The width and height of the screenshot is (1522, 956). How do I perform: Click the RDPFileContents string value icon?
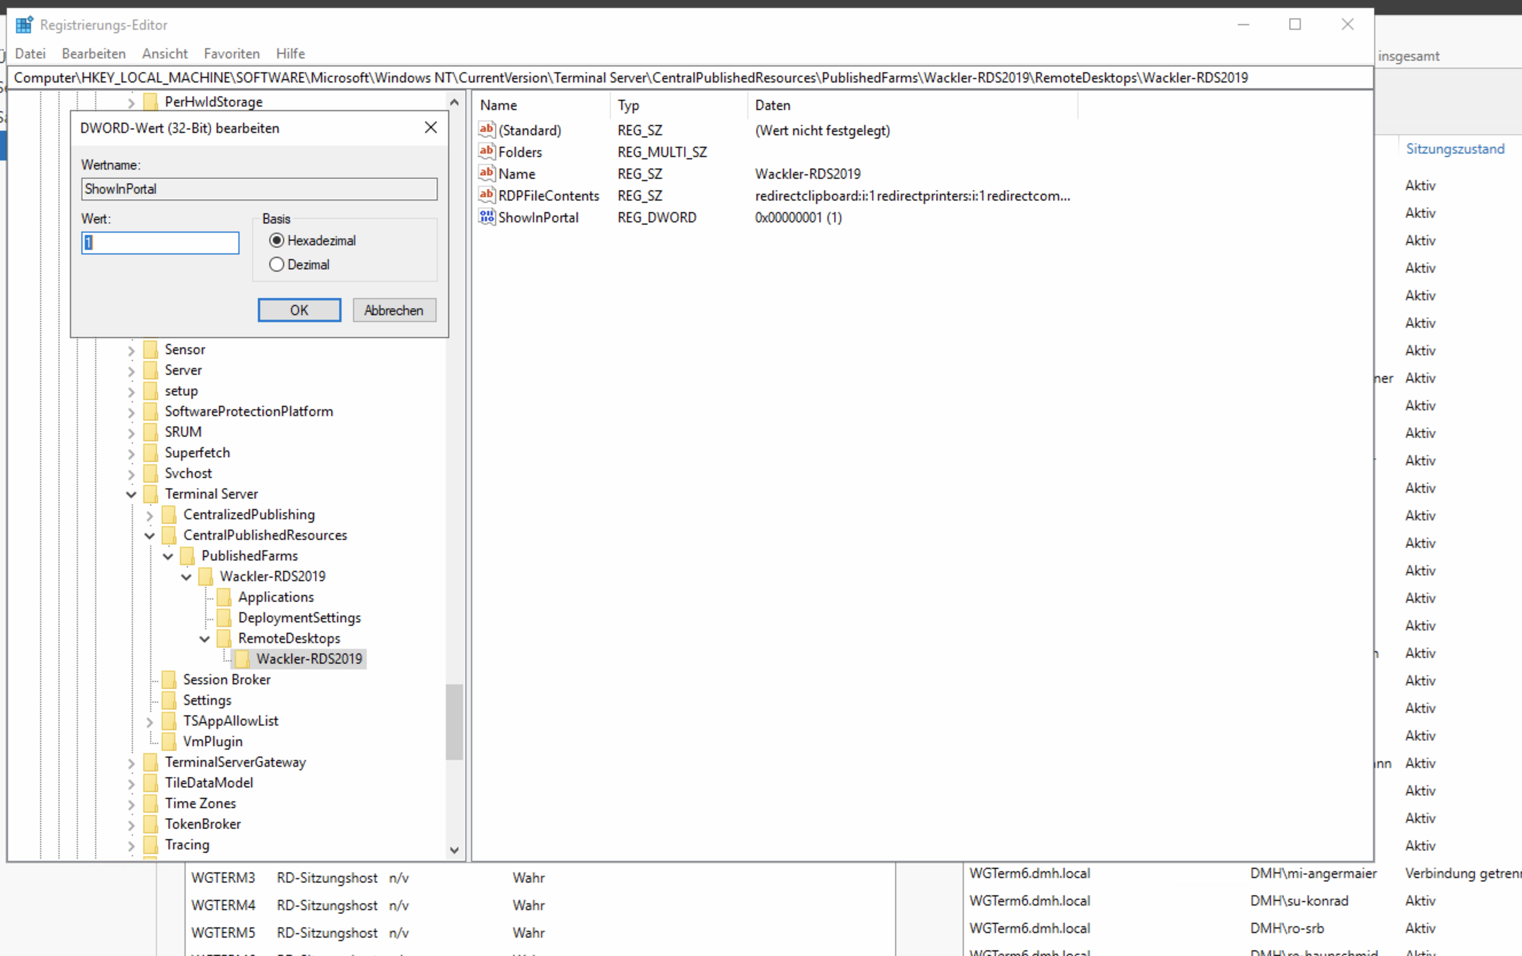[486, 195]
